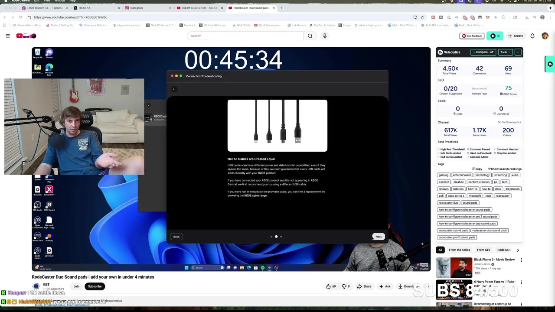Open the Go To Channelytics link
The width and height of the screenshot is (555, 312).
tap(509, 122)
